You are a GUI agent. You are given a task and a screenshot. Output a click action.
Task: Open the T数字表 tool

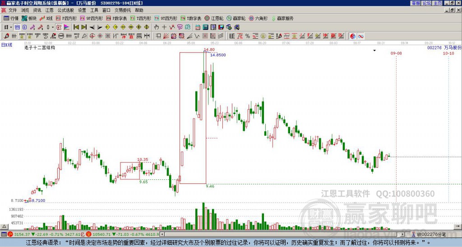click(x=191, y=18)
